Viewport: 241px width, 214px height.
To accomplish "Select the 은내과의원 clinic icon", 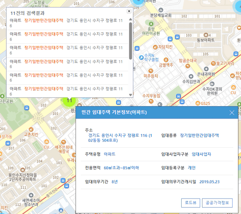I will [206, 69].
